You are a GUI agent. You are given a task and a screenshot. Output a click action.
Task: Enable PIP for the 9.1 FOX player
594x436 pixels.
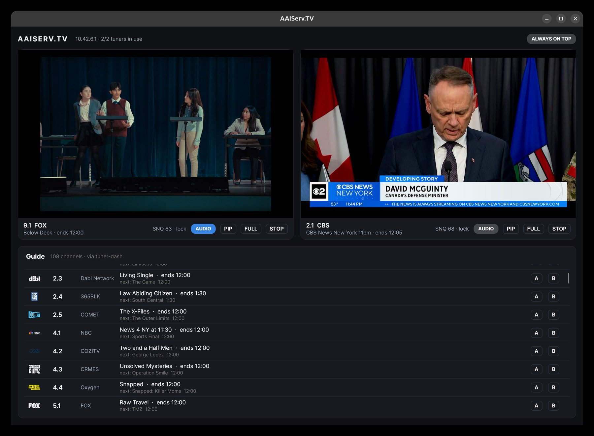tap(228, 229)
